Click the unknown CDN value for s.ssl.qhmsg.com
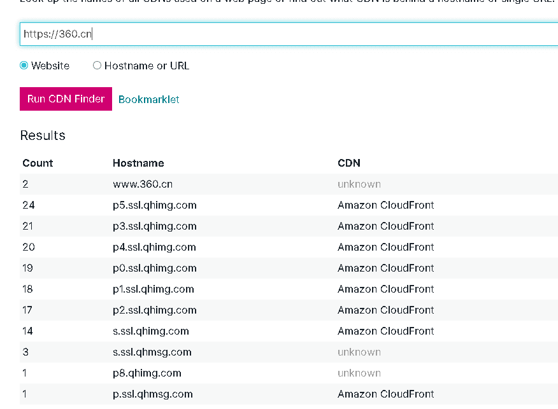Screen dimensions: 558x409 pos(359,352)
